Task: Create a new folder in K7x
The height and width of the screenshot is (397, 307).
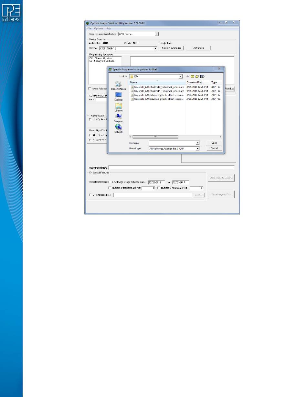Action: [197, 77]
